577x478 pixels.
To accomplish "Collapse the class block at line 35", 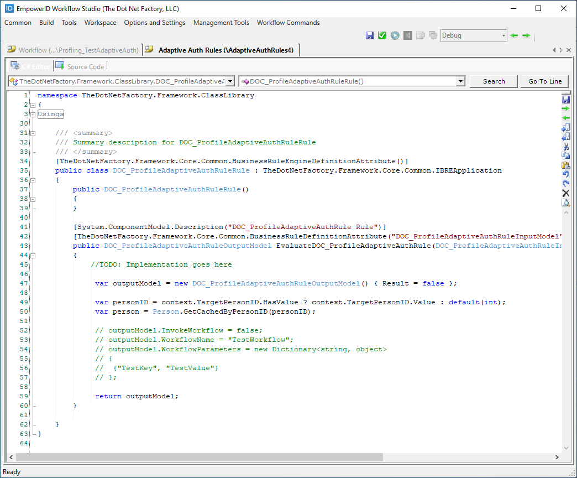I will pyautogui.click(x=33, y=180).
